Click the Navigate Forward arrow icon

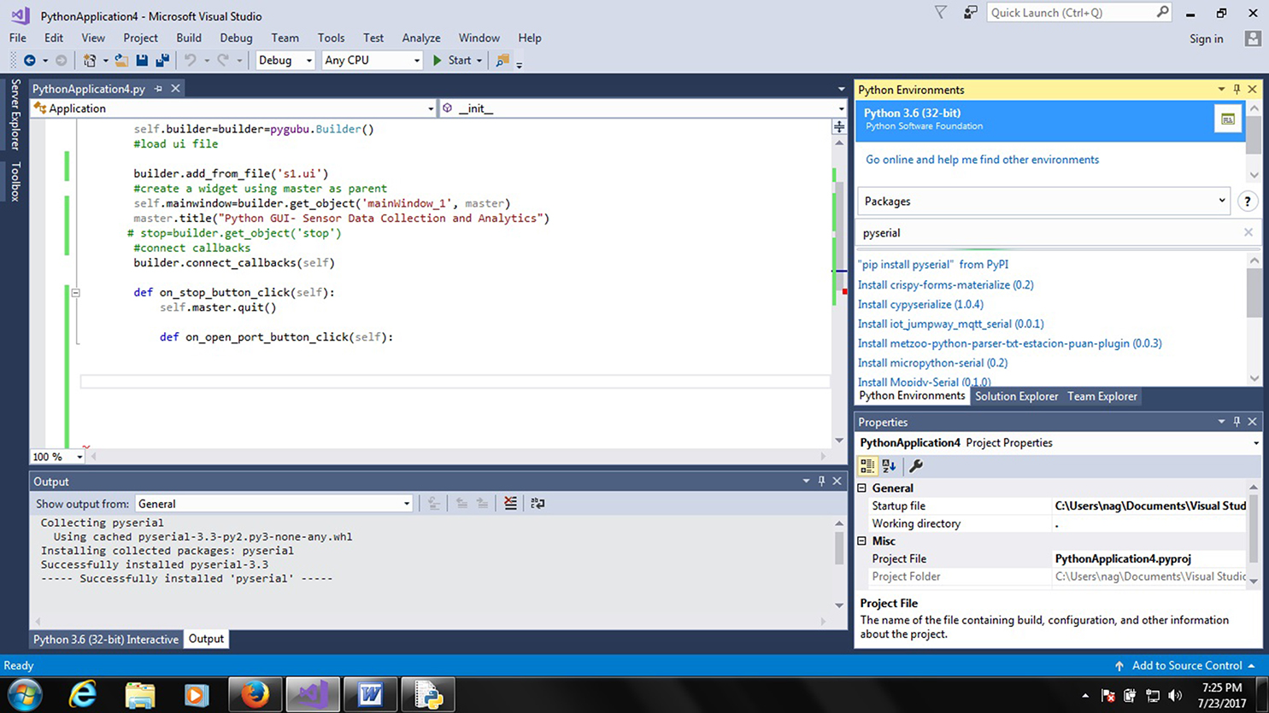[x=61, y=61]
